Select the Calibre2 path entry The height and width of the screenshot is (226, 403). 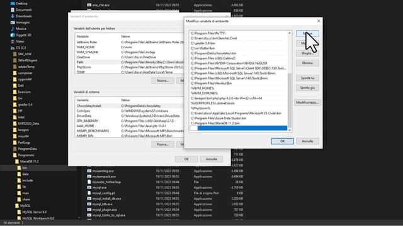[x=238, y=58]
